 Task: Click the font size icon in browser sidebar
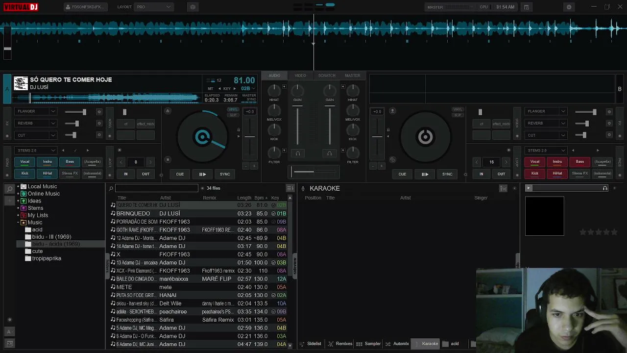(x=9, y=332)
